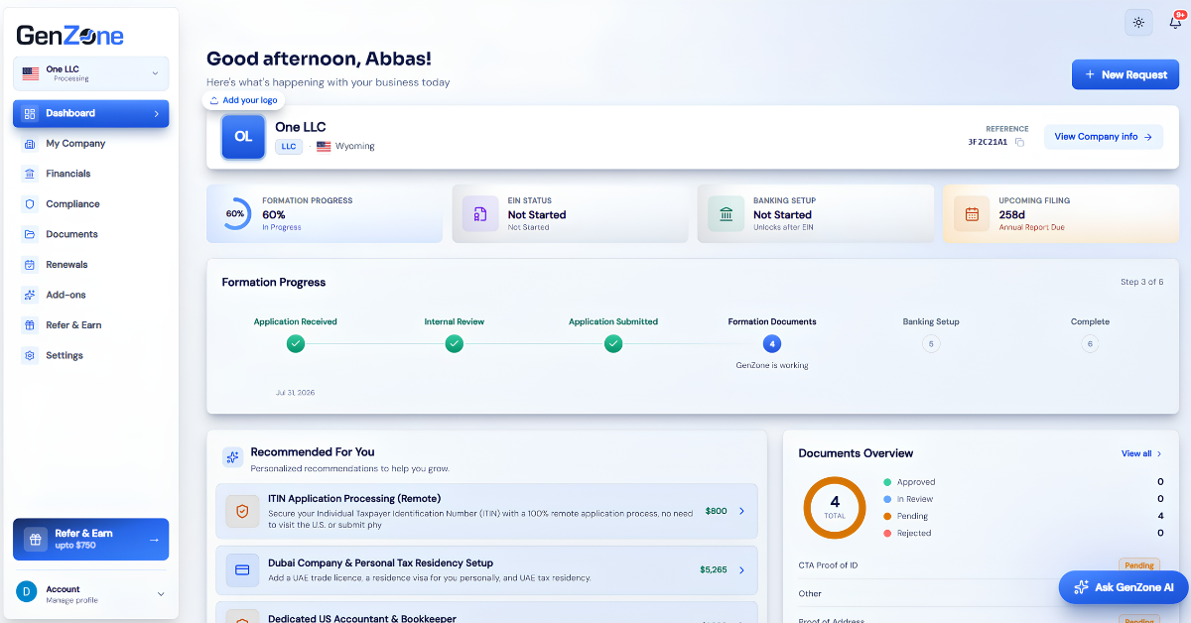Click View all in Documents Overview

pos(1141,453)
